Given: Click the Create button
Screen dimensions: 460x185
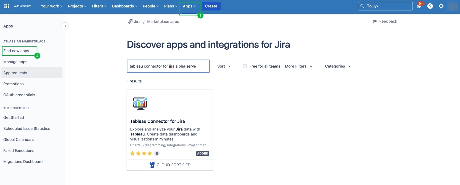Looking at the screenshot, I should point(211,6).
